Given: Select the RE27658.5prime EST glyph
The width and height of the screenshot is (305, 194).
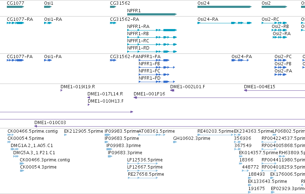Looking at the screenshot, I should 143,178.
